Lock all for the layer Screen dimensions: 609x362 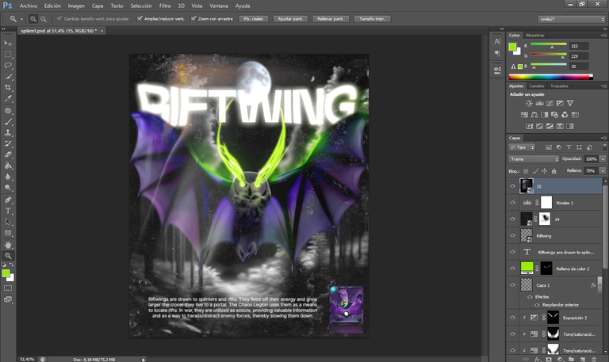553,171
